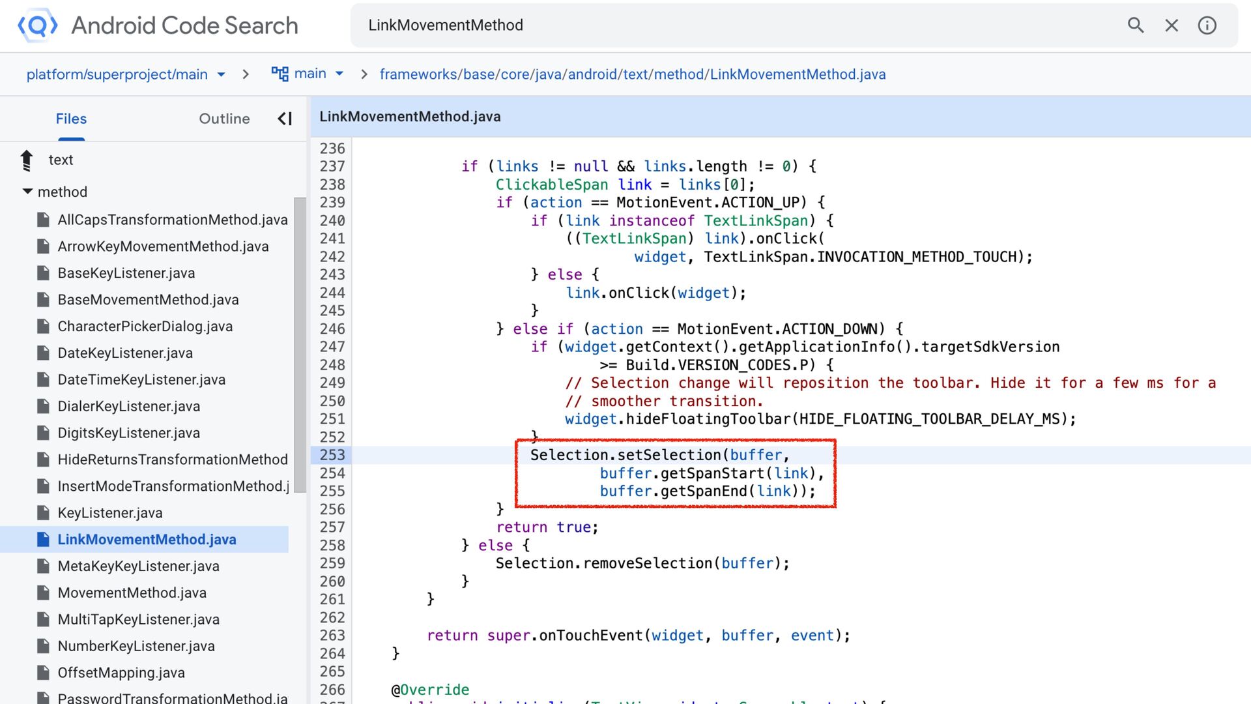Open the main branch dropdown
1251x704 pixels.
point(339,74)
